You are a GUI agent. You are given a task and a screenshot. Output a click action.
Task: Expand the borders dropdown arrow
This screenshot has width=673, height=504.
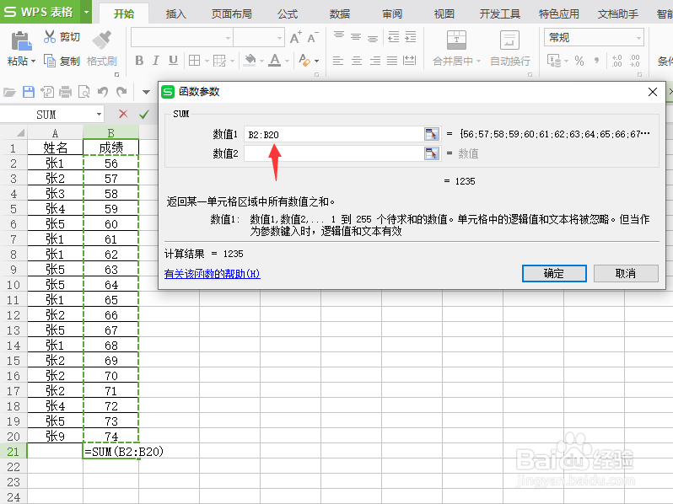point(207,61)
